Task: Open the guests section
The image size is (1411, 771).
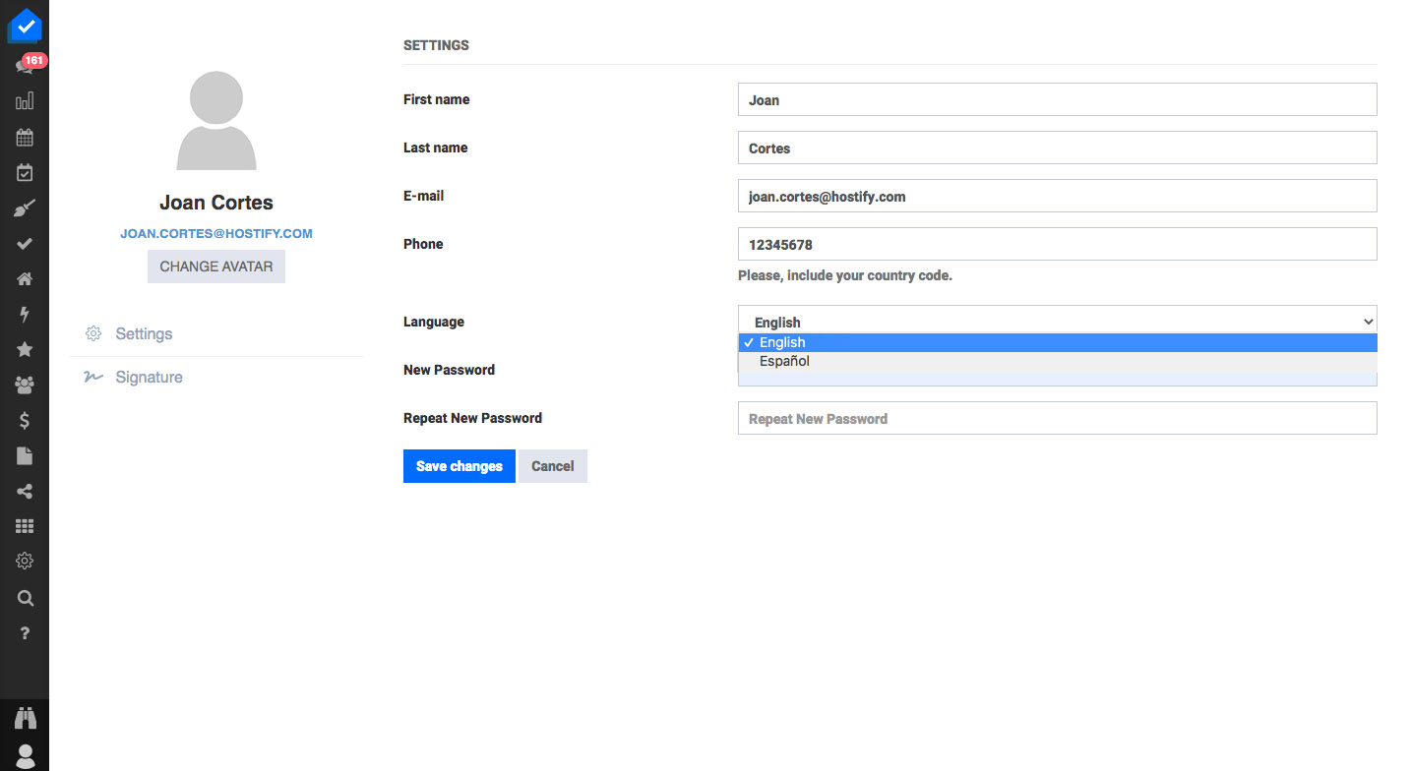Action: [x=25, y=385]
